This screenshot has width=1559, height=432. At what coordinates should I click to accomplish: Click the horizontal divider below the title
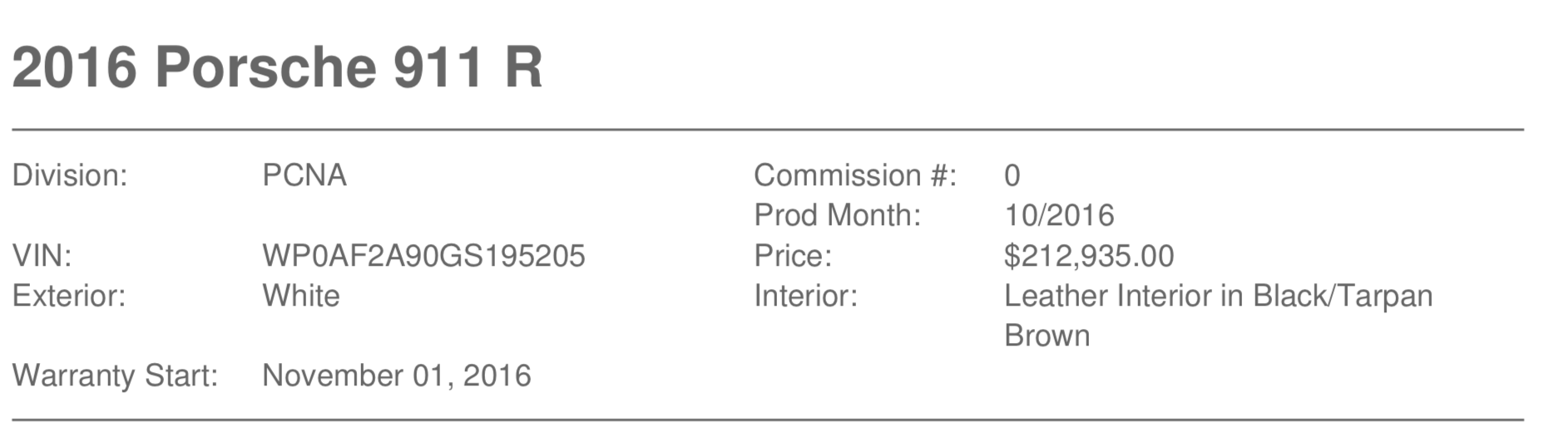point(768,130)
